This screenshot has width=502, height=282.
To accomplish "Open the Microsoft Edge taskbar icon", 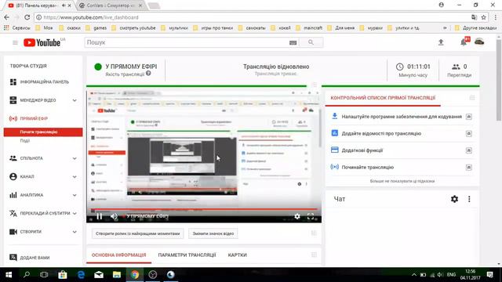I will 81,275.
